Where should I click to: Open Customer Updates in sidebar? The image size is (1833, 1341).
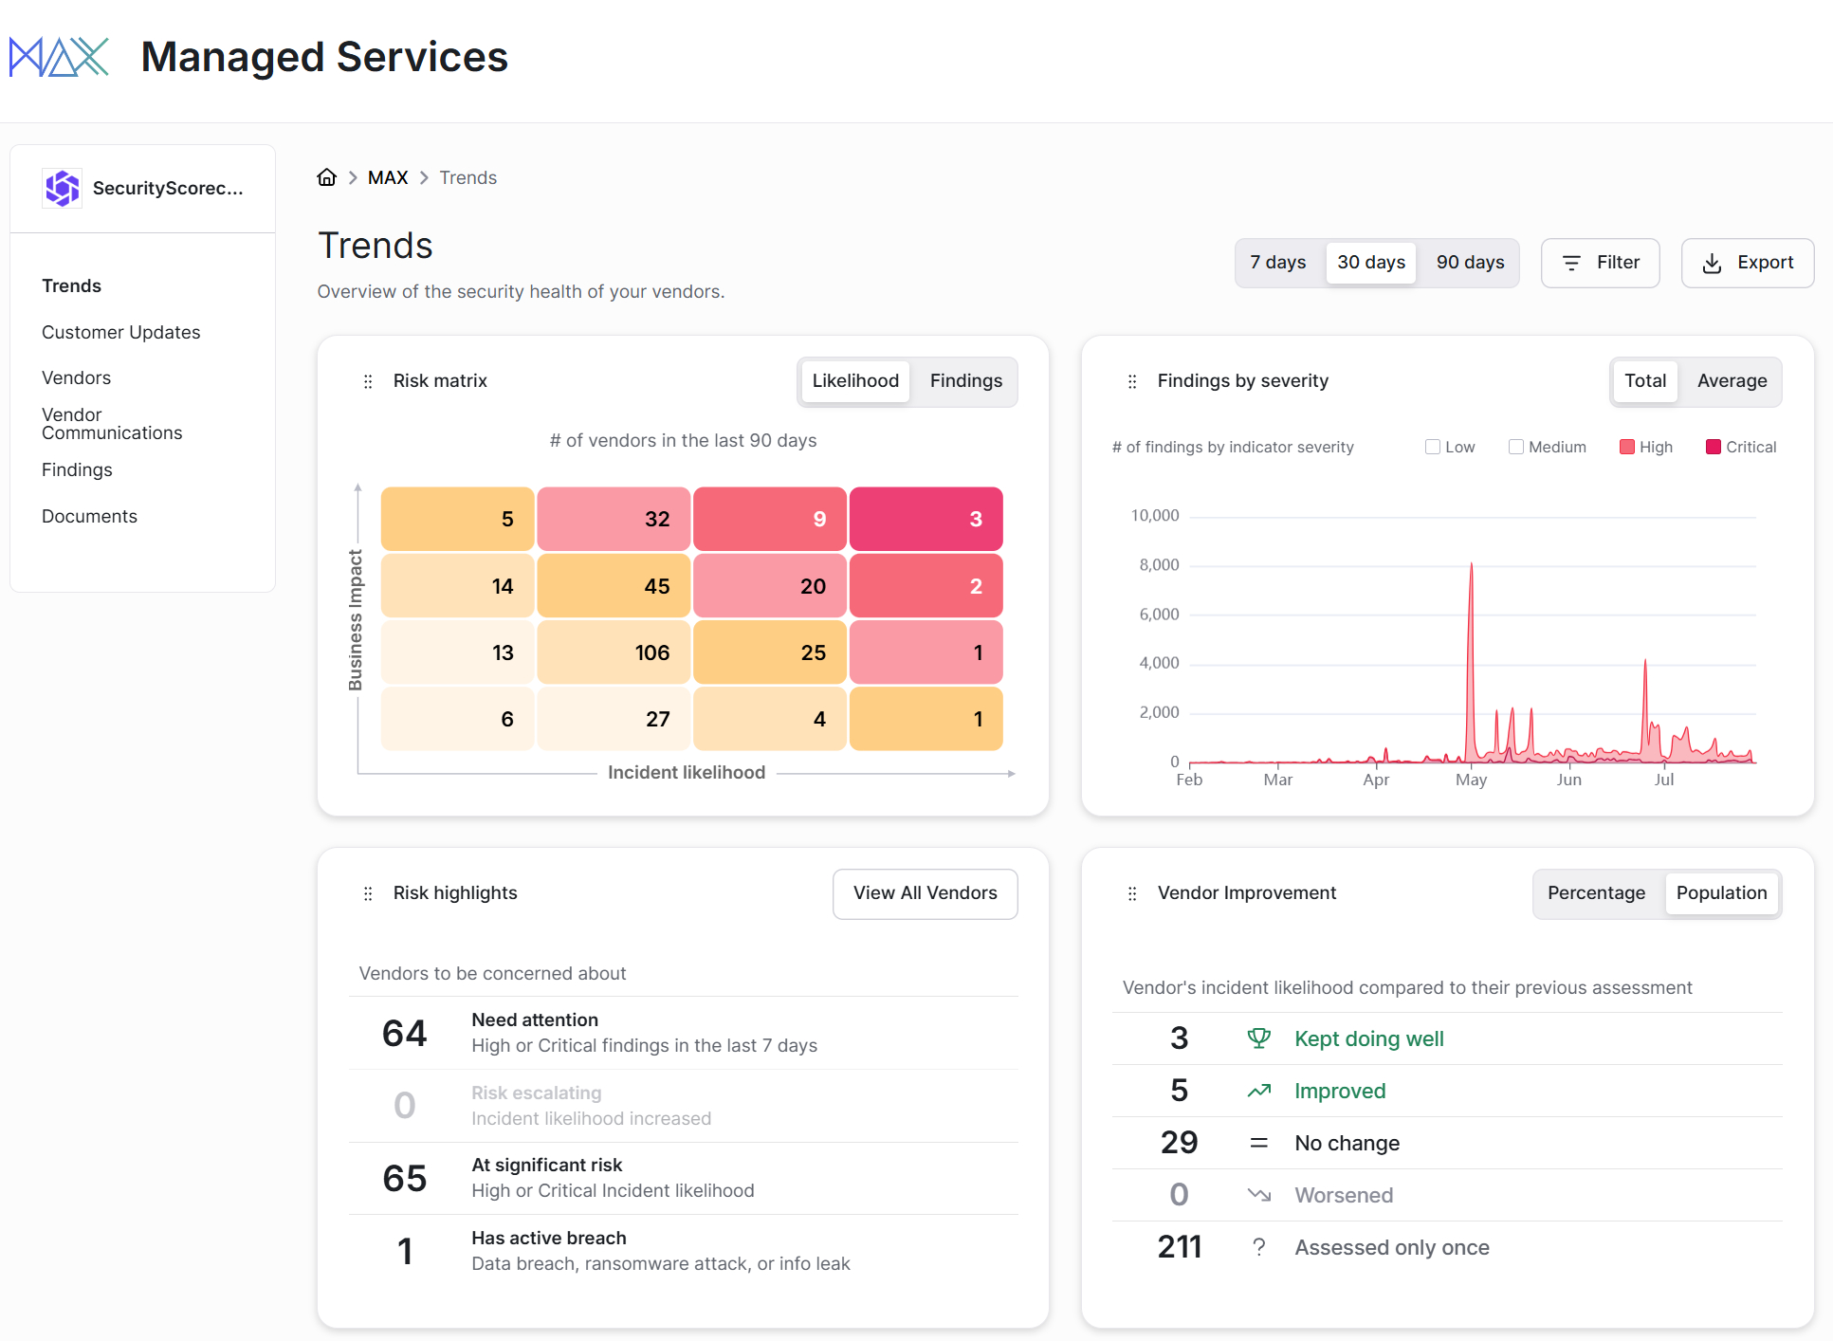(x=121, y=332)
